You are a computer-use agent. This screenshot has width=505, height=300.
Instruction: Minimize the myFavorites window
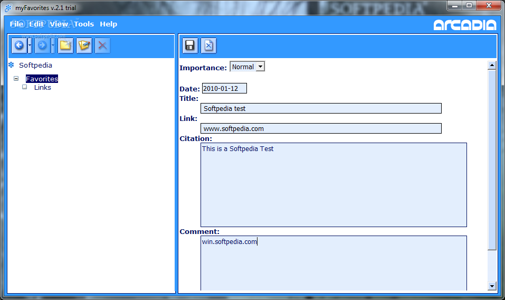pos(455,5)
